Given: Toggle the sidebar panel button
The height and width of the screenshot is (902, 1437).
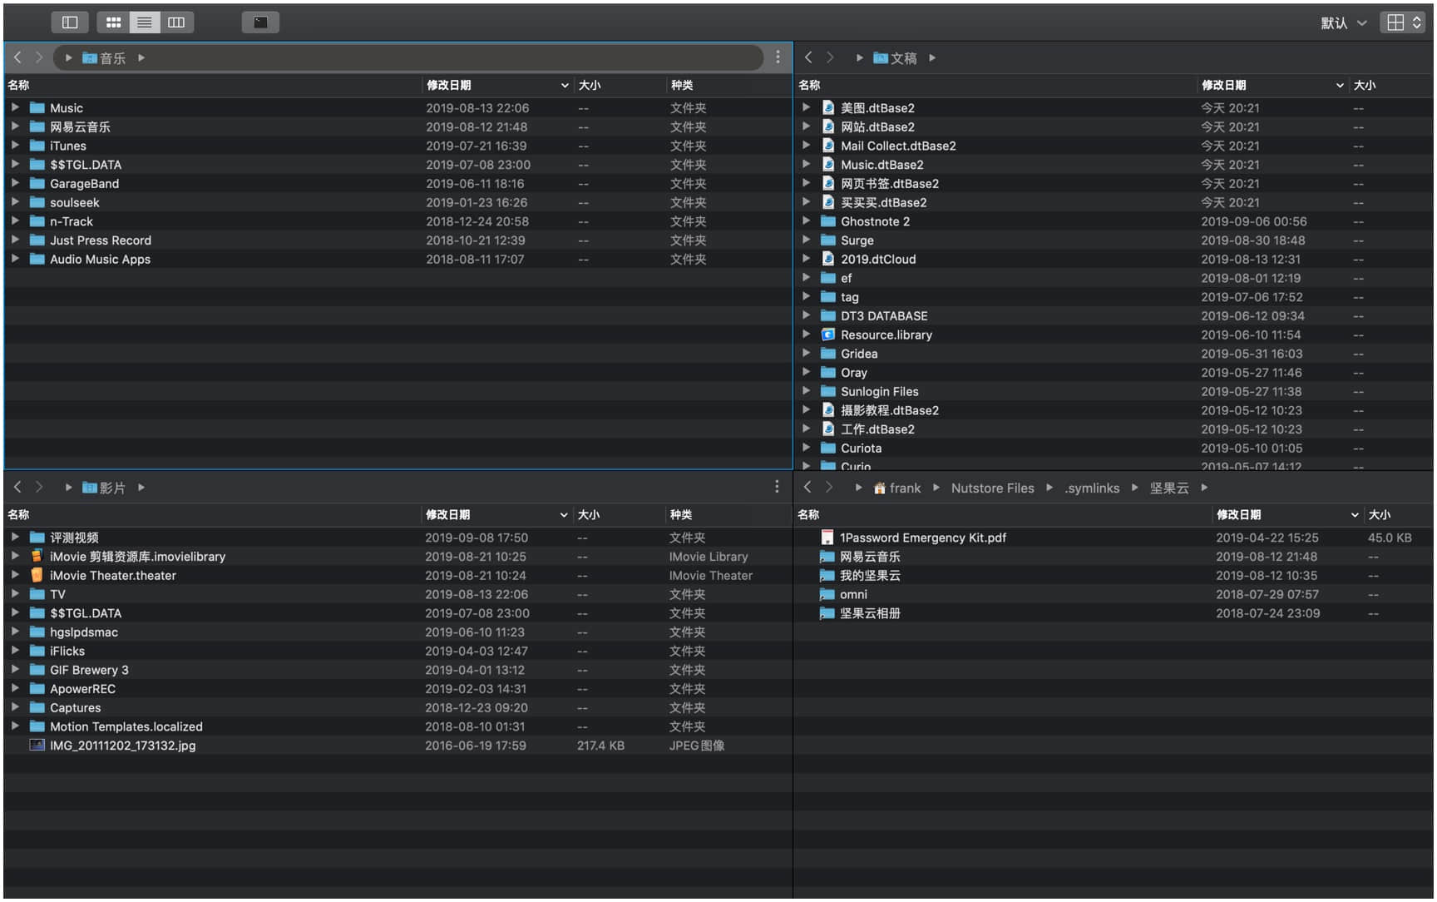Looking at the screenshot, I should click(70, 22).
